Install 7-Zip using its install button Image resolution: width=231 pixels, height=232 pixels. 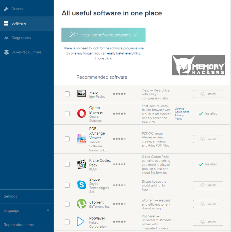point(208,94)
